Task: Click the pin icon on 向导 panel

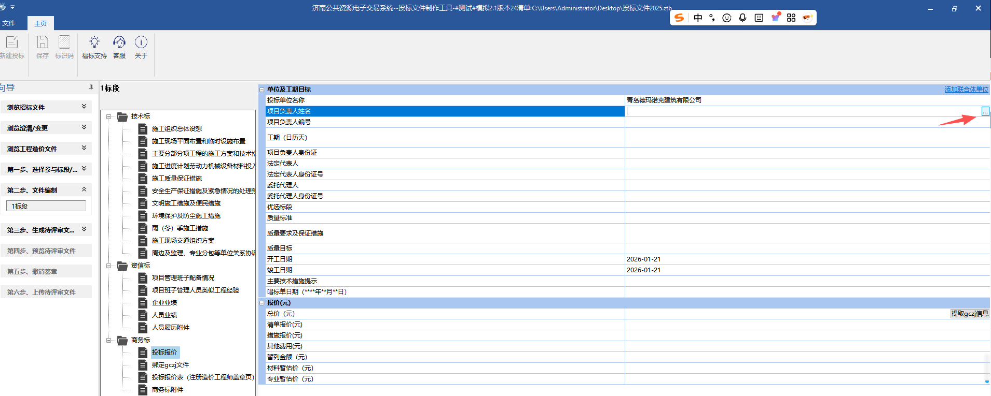Action: point(91,87)
